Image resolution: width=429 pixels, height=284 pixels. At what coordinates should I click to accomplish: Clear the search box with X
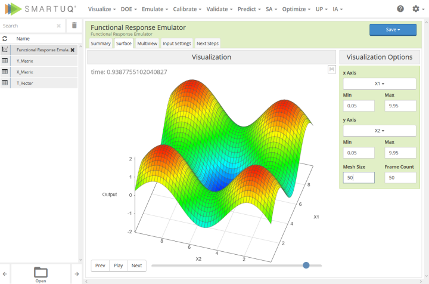coord(59,26)
